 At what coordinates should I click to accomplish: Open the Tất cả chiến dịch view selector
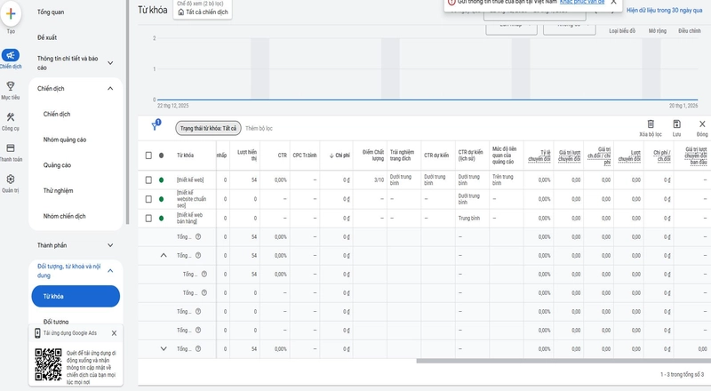203,9
